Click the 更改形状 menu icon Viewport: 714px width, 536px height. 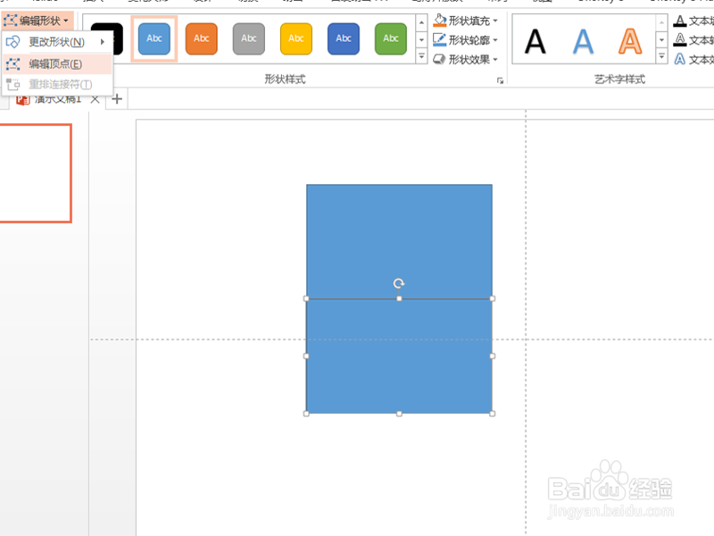tap(12, 42)
